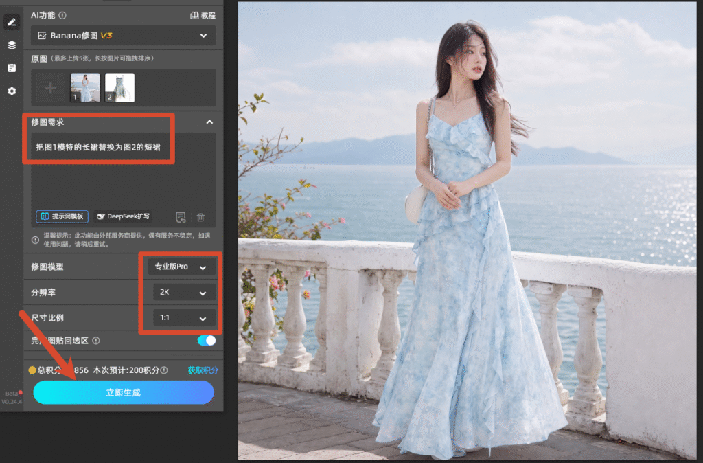
Task: Click the info icon beside 完成图贴回选区
Action: tap(96, 341)
